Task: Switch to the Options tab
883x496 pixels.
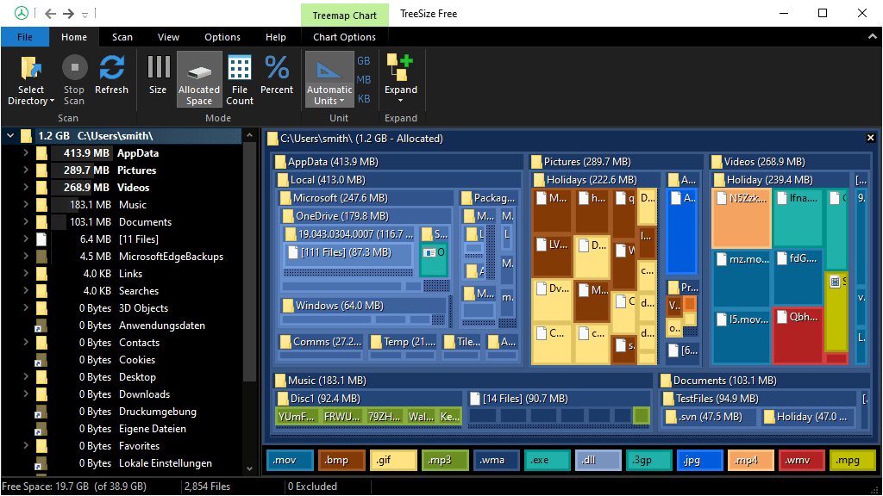Action: (222, 37)
